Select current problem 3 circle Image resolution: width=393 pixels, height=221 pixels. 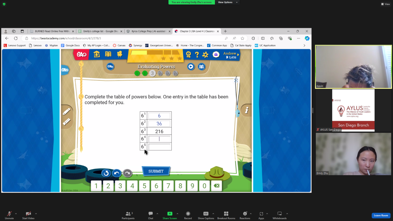tap(152, 73)
